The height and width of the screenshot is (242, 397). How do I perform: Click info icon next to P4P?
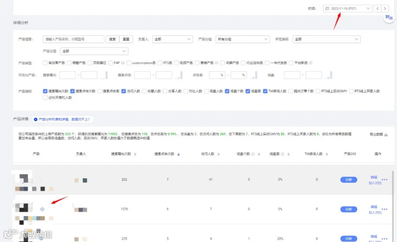click(123, 62)
